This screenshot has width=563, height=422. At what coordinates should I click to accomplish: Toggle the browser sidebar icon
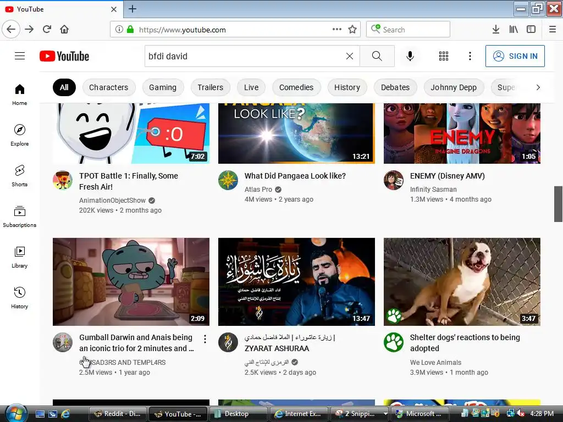[x=531, y=30]
